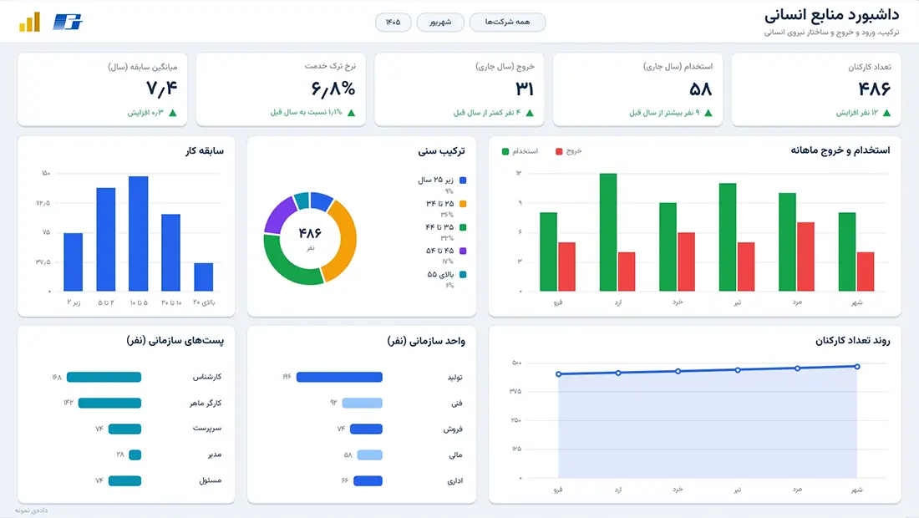The width and height of the screenshot is (919, 518).
Task: Click the کارشناس bar in پست‌های سازمانی
Action: 104,377
